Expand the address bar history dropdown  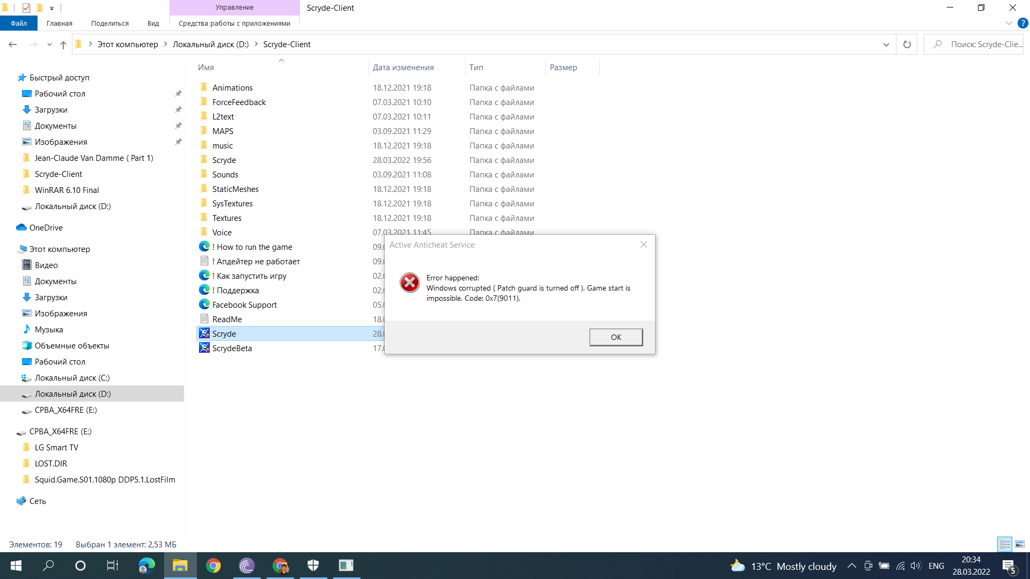click(886, 44)
